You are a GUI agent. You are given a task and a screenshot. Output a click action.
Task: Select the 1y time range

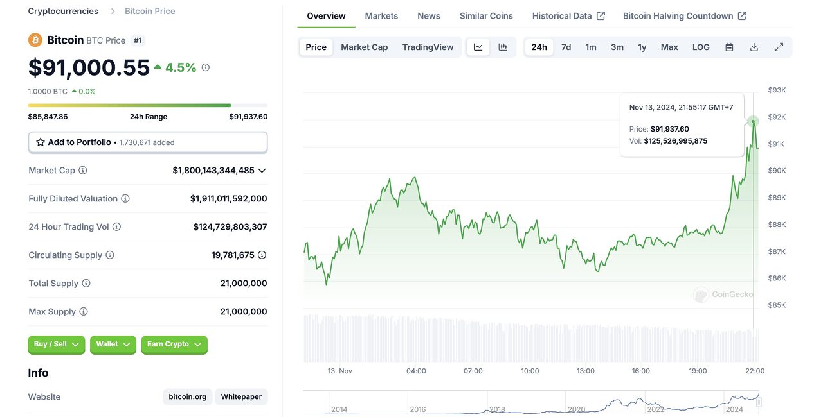(642, 47)
